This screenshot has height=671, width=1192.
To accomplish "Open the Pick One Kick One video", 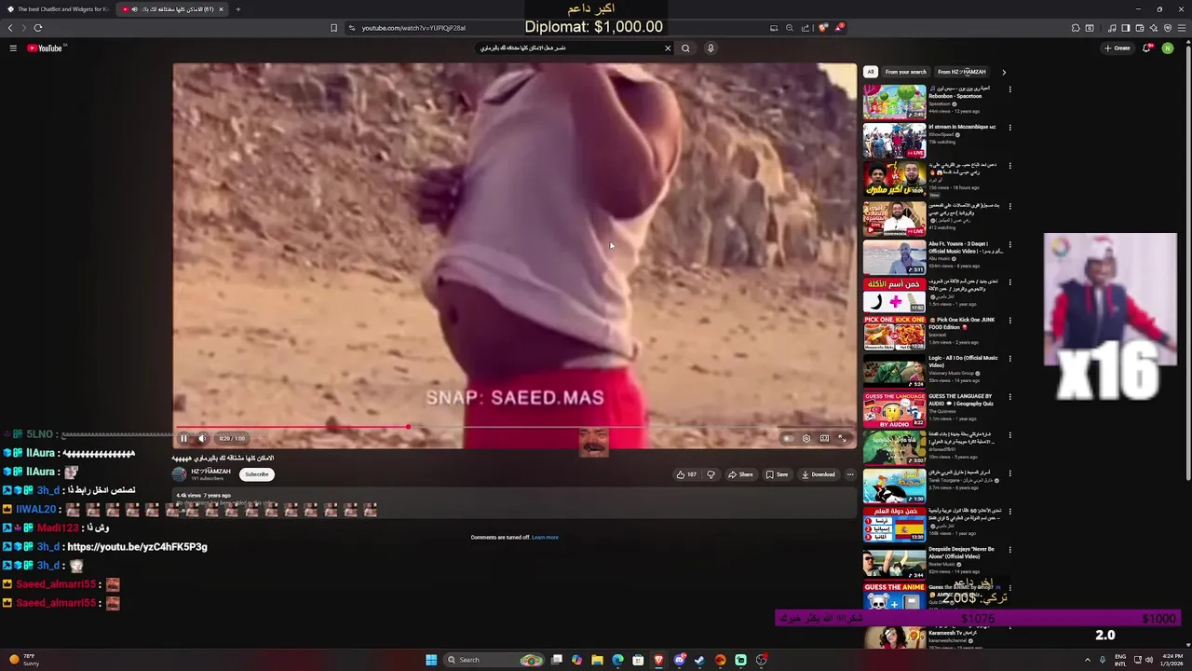I will [894, 332].
